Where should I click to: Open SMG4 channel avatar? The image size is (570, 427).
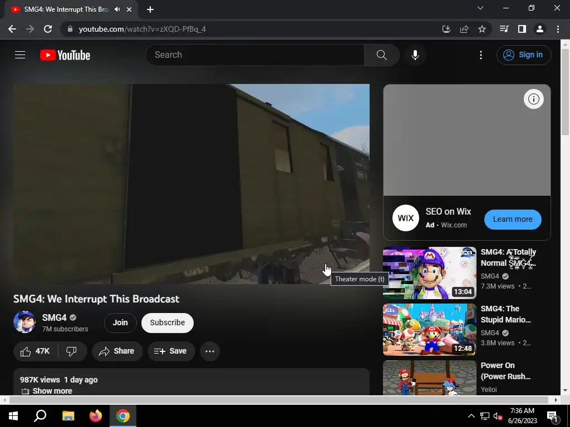click(24, 322)
